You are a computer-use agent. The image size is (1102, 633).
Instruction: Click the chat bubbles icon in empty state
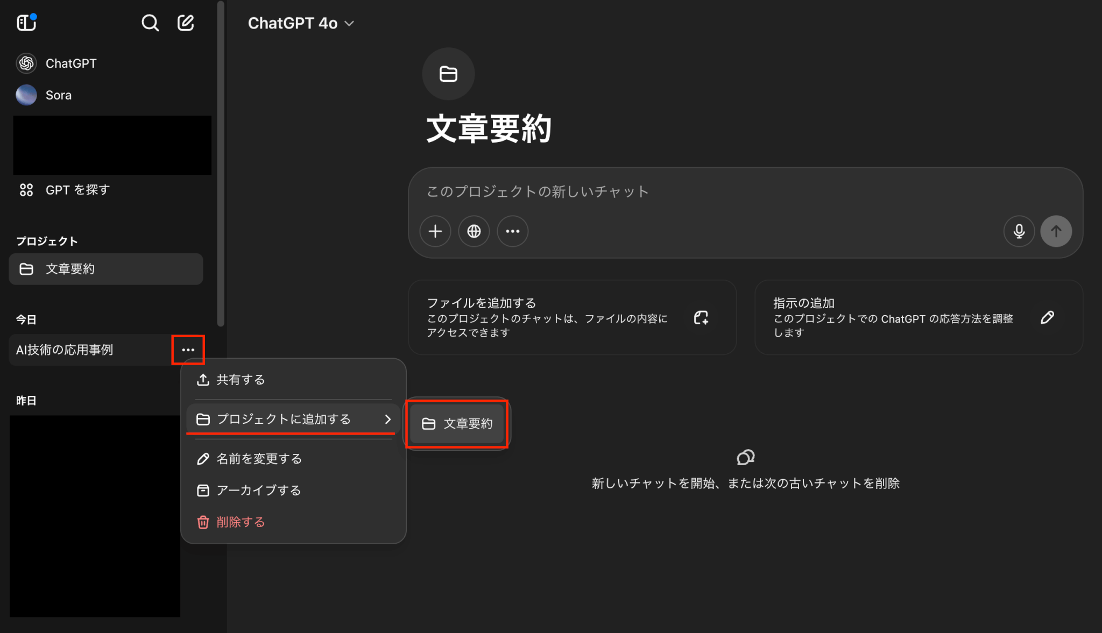pos(745,458)
